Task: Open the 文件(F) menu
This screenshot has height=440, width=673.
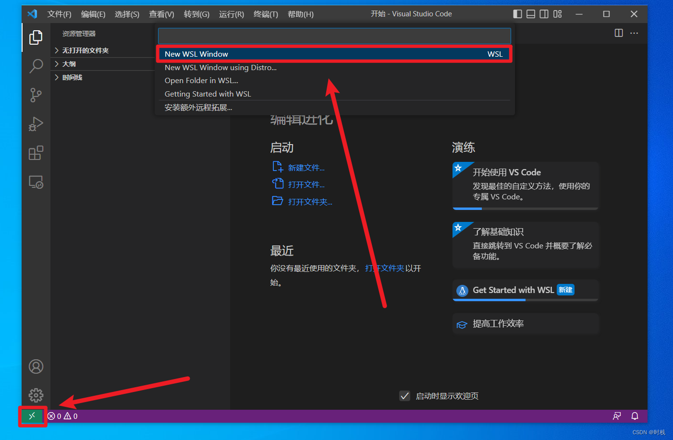Action: [x=59, y=14]
